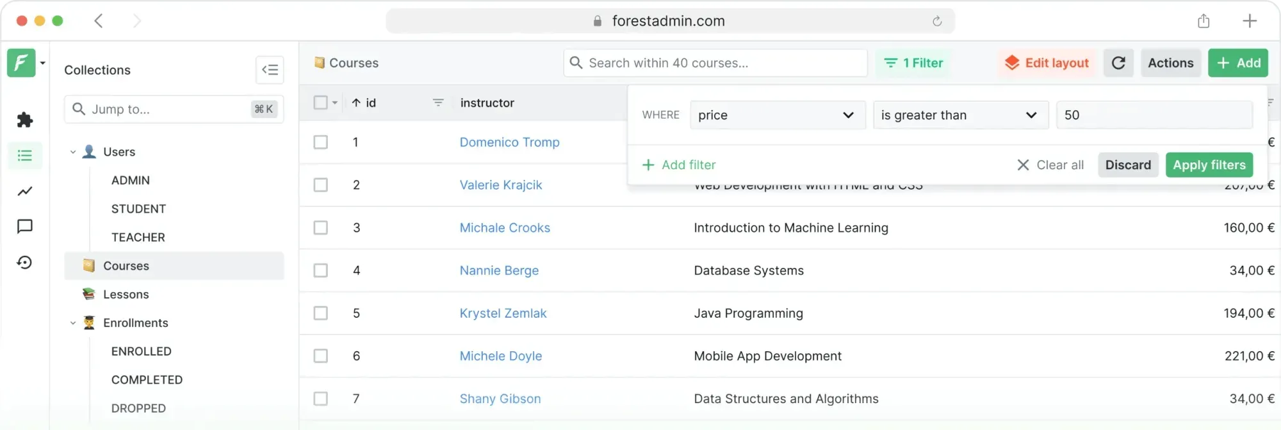This screenshot has width=1281, height=430.
Task: Open instructor Shany Gibson link
Action: [500, 399]
